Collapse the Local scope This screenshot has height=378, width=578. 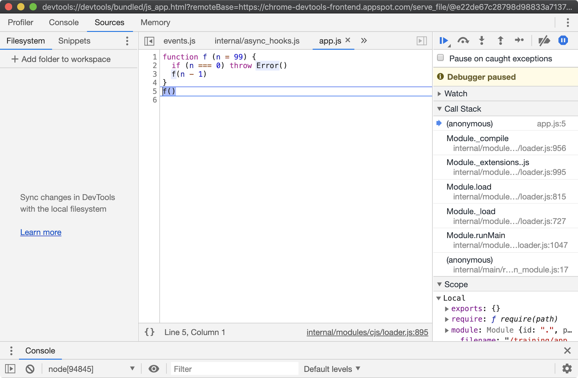click(439, 298)
